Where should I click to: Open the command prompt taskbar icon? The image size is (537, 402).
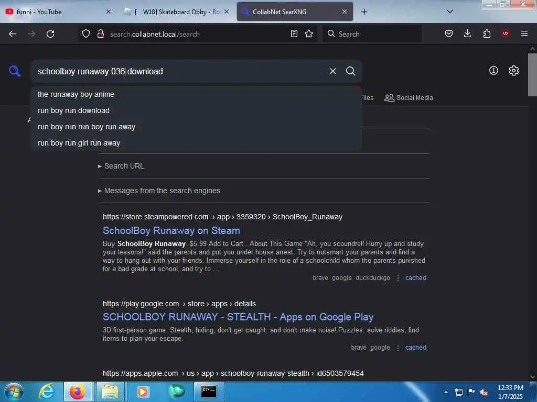coord(209,392)
